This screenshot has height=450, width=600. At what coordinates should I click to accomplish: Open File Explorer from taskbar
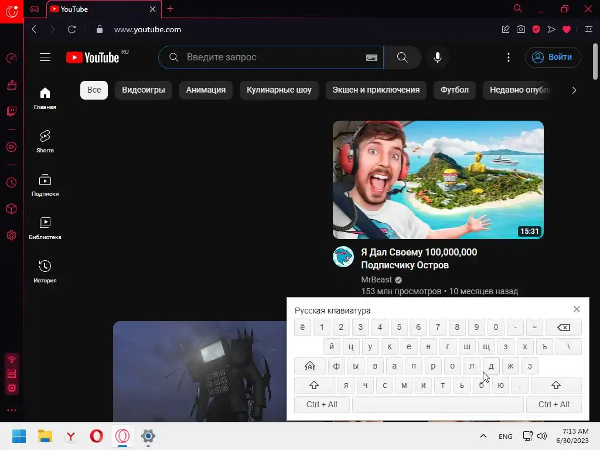click(x=45, y=436)
